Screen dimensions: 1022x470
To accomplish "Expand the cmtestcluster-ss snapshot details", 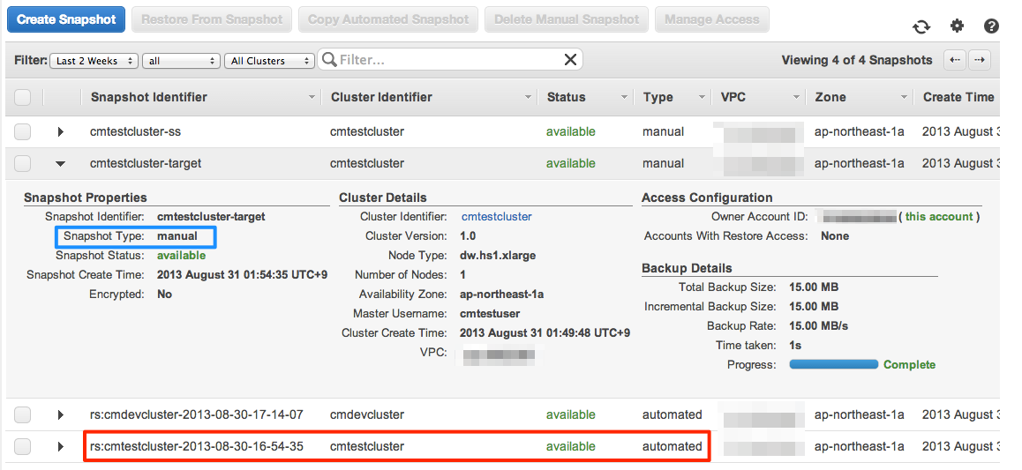I will [x=61, y=131].
